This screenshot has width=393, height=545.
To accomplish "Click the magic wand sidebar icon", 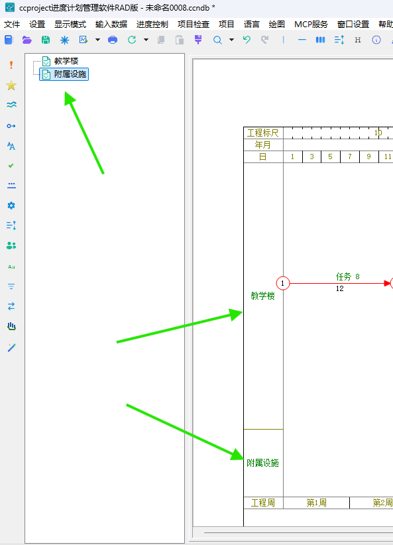I will click(x=11, y=347).
